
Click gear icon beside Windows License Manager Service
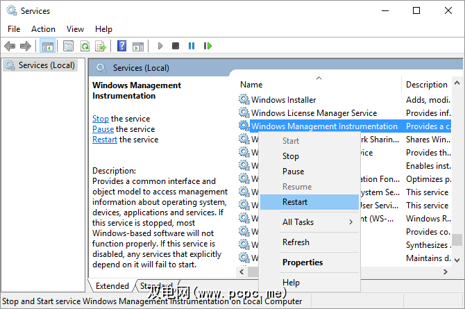(x=244, y=112)
